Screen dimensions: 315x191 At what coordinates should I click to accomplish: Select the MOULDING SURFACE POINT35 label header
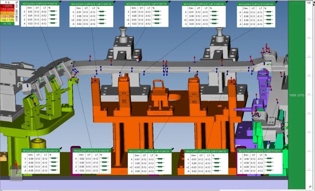40,4
